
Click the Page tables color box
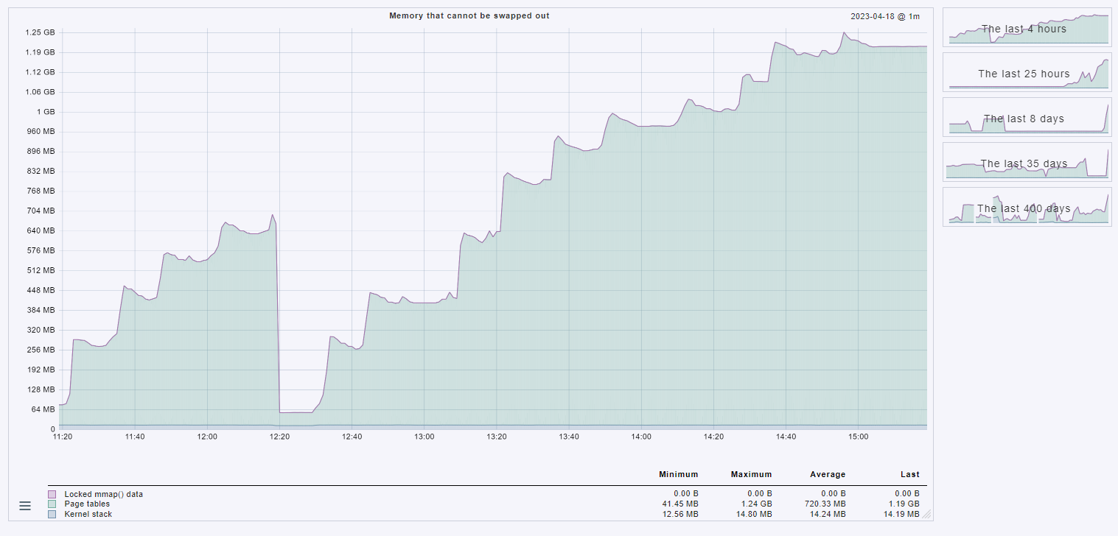(52, 504)
